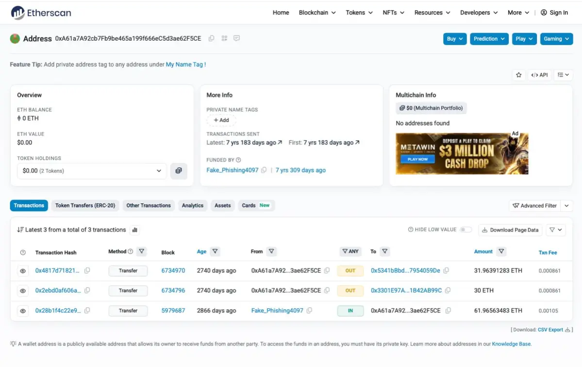
Task: Open the Multichain Portfolio $0 badge
Action: click(x=431, y=108)
